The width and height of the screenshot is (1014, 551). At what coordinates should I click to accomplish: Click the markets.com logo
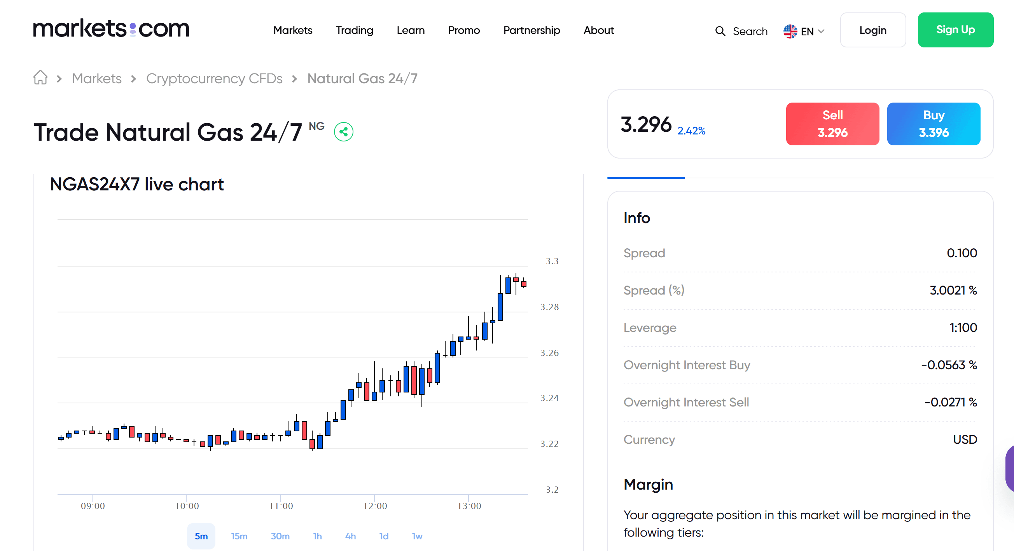click(x=111, y=29)
